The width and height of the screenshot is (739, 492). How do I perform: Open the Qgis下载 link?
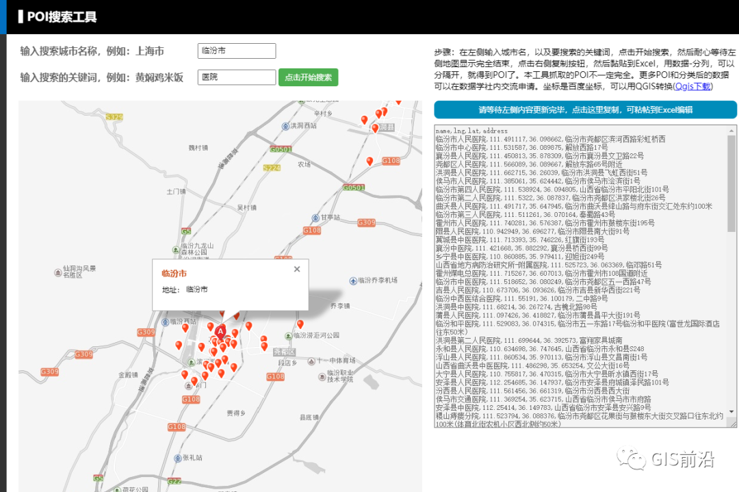pyautogui.click(x=692, y=86)
